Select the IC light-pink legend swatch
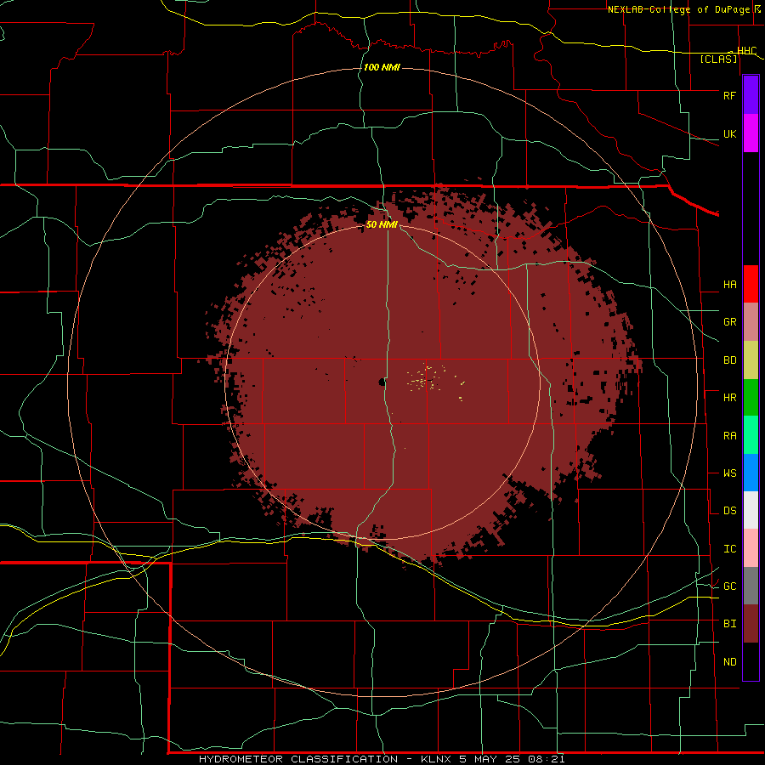Screen dimensions: 765x765 coord(751,548)
